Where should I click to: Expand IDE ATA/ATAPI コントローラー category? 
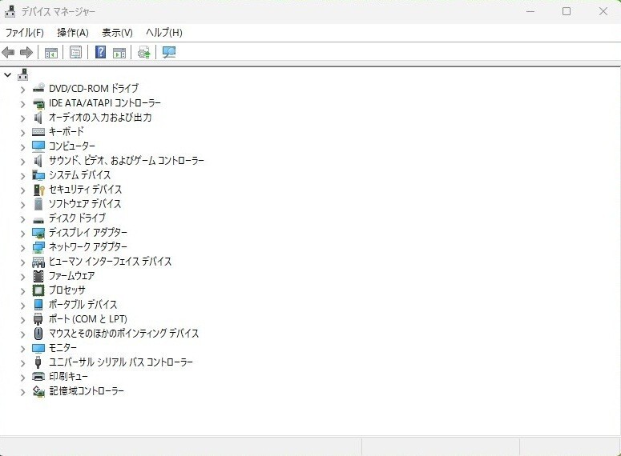click(x=23, y=104)
